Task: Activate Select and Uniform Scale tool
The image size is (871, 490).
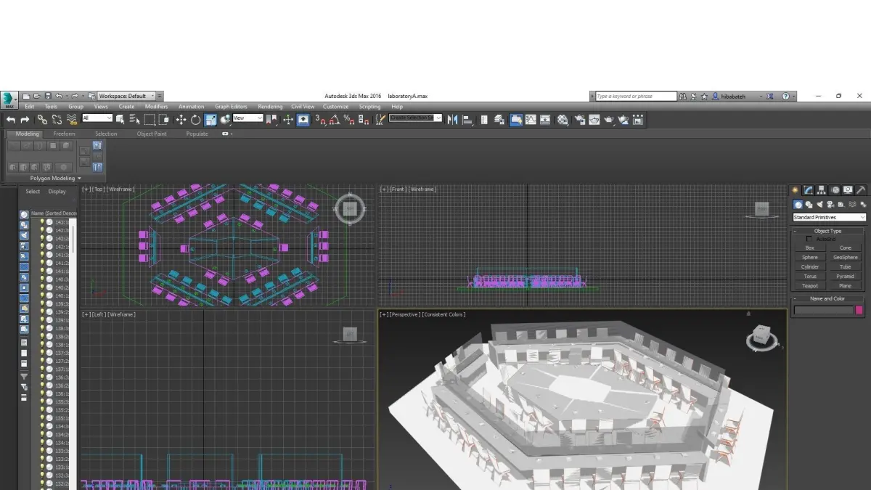Action: 210,120
